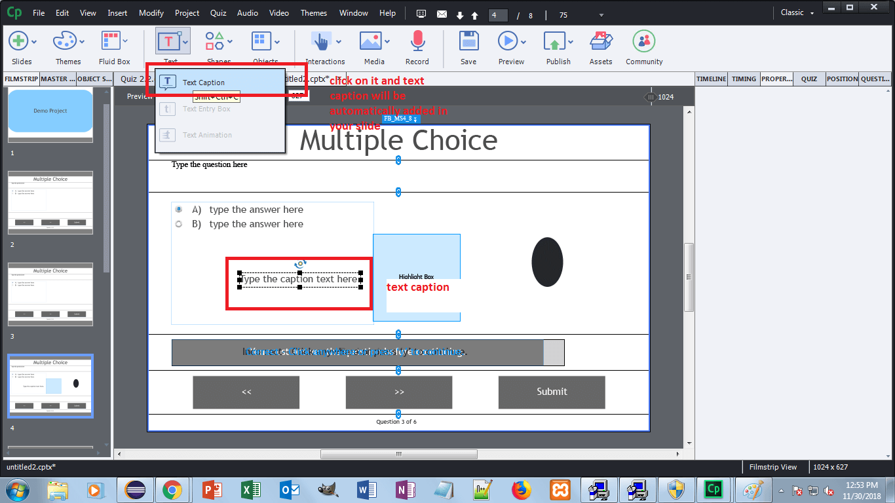Open Classic workspace dropdown
This screenshot has height=503, width=895.
click(797, 12)
